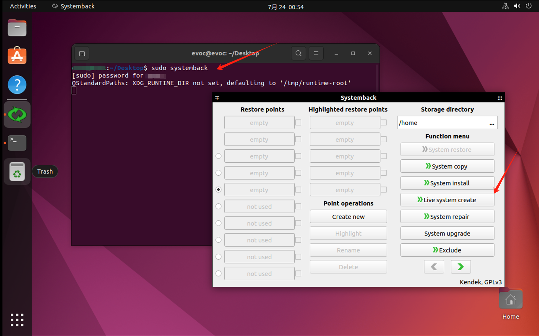Start a Live system create
The height and width of the screenshot is (336, 539).
point(447,200)
